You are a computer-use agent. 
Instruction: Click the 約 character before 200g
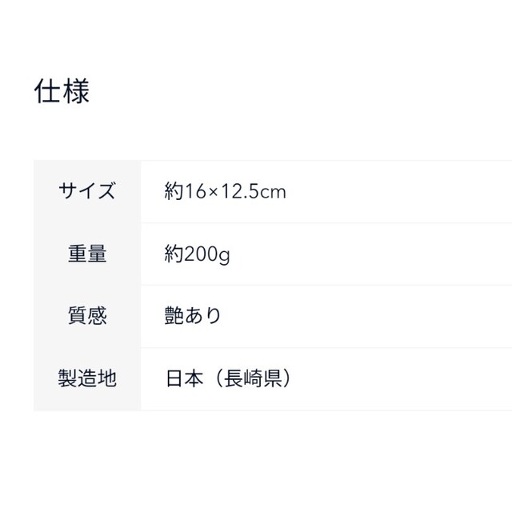pos(174,254)
